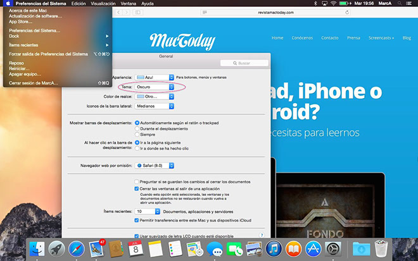
Task: Open the App Store Dock icon
Action: (313, 248)
